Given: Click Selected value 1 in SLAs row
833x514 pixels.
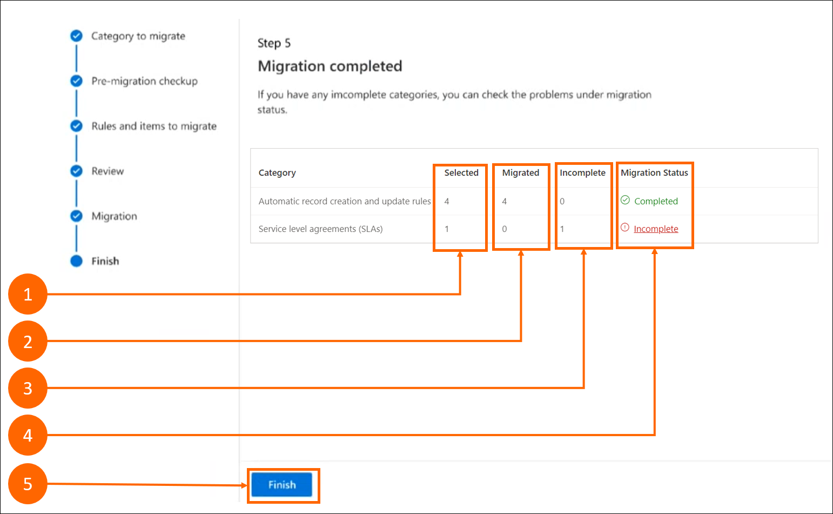Looking at the screenshot, I should 447,229.
